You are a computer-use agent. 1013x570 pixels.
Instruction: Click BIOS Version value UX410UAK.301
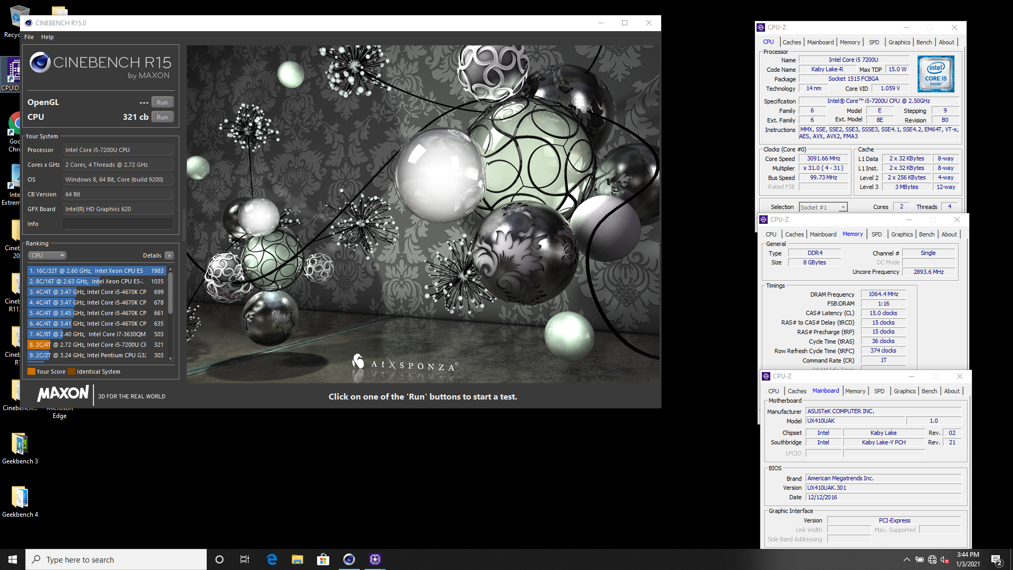(x=883, y=488)
